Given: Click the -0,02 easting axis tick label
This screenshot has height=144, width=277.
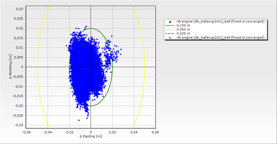Looking at the screenshot, I should click(x=69, y=132).
